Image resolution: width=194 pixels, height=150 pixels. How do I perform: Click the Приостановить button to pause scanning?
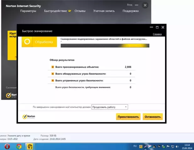128,117
